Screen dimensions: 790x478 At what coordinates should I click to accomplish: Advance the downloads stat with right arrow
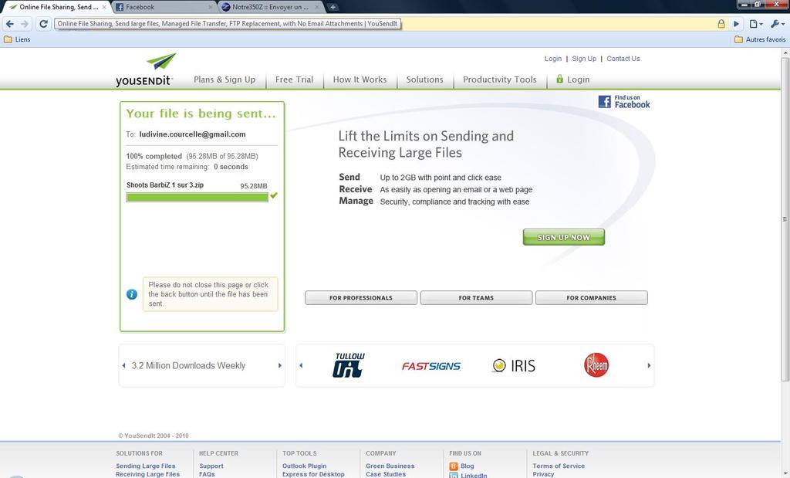pos(279,366)
